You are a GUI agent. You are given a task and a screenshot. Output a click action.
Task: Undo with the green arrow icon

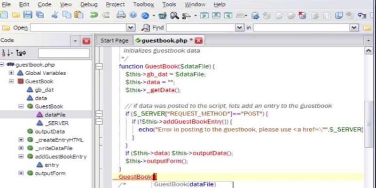tap(94, 16)
